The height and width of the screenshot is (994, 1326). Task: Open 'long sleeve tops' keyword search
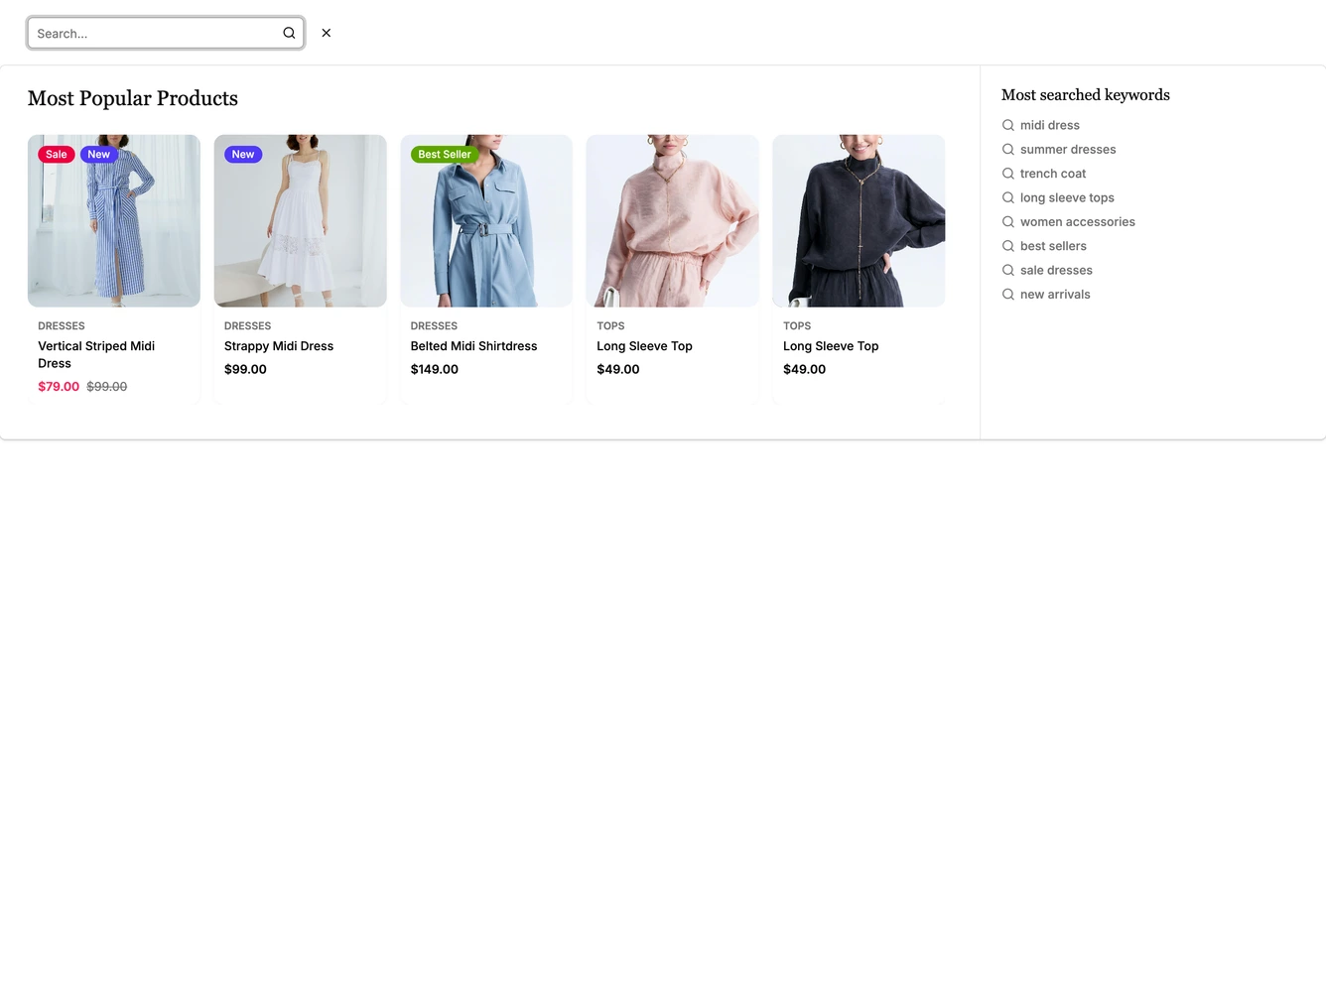coord(1067,197)
